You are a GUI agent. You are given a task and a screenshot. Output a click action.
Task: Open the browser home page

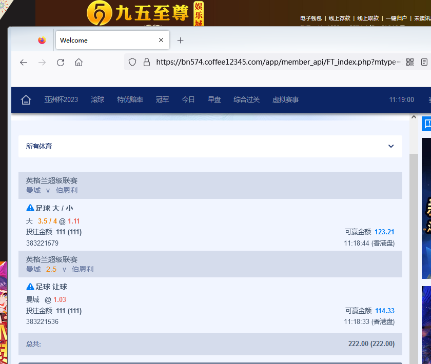click(79, 63)
